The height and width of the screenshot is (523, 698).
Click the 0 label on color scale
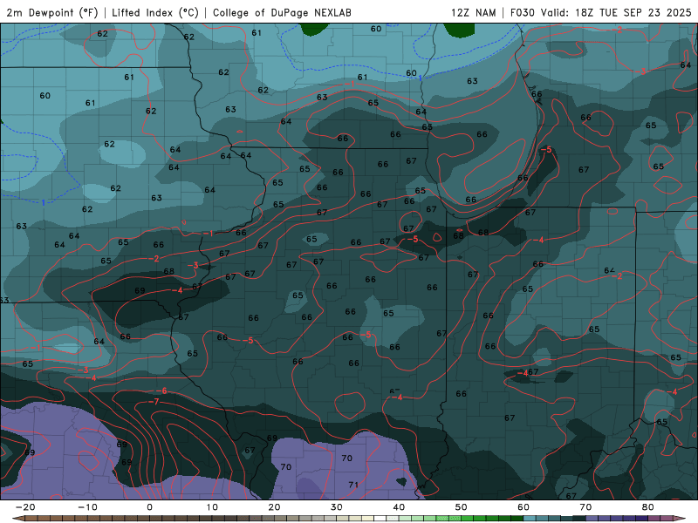(149, 507)
